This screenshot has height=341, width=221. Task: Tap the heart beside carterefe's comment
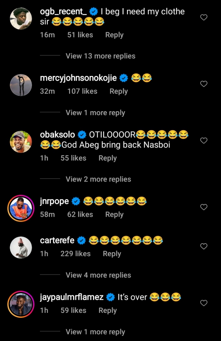pos(204,246)
